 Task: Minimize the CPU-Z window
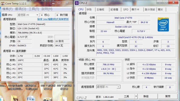tap(159, 2)
